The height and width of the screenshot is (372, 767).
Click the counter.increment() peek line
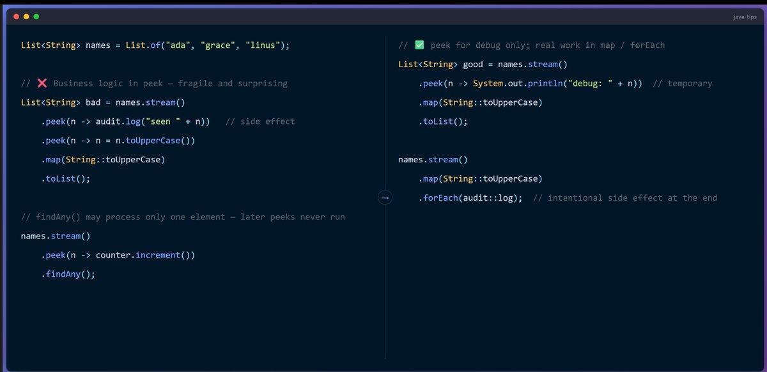tap(118, 255)
